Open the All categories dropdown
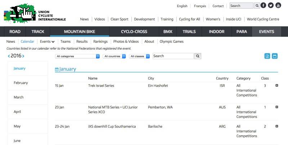Viewport: 288px width, 145px height. pyautogui.click(x=78, y=56)
